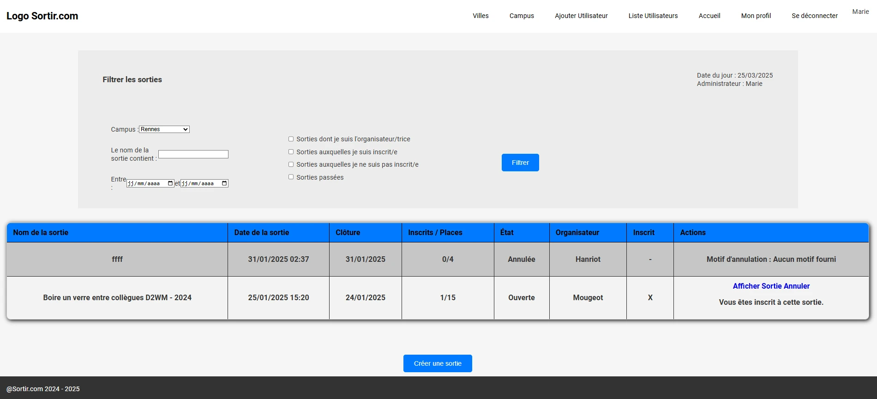Click Afficher link for Boire un verre outing
Screen dimensions: 877x399
pos(747,286)
